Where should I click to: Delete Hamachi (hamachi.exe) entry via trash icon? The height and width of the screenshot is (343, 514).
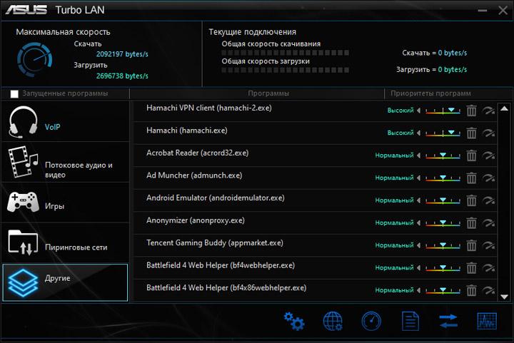click(471, 133)
